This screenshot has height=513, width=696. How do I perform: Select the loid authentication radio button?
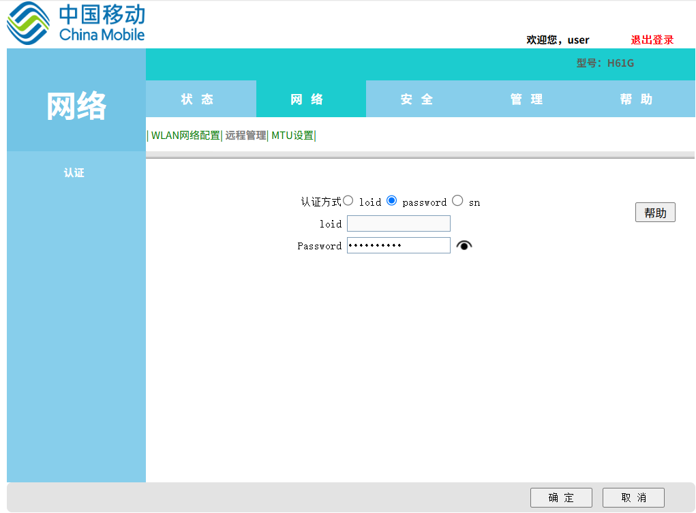[348, 200]
